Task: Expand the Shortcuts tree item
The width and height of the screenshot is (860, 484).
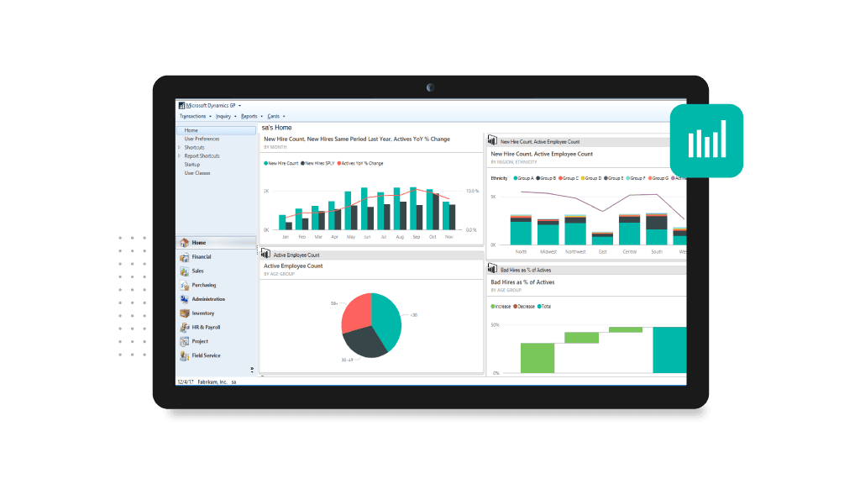Action: point(178,147)
